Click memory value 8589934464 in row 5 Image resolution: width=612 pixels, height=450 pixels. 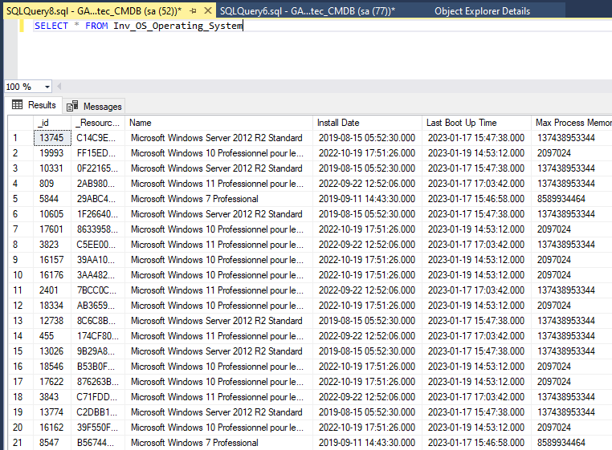click(x=571, y=199)
